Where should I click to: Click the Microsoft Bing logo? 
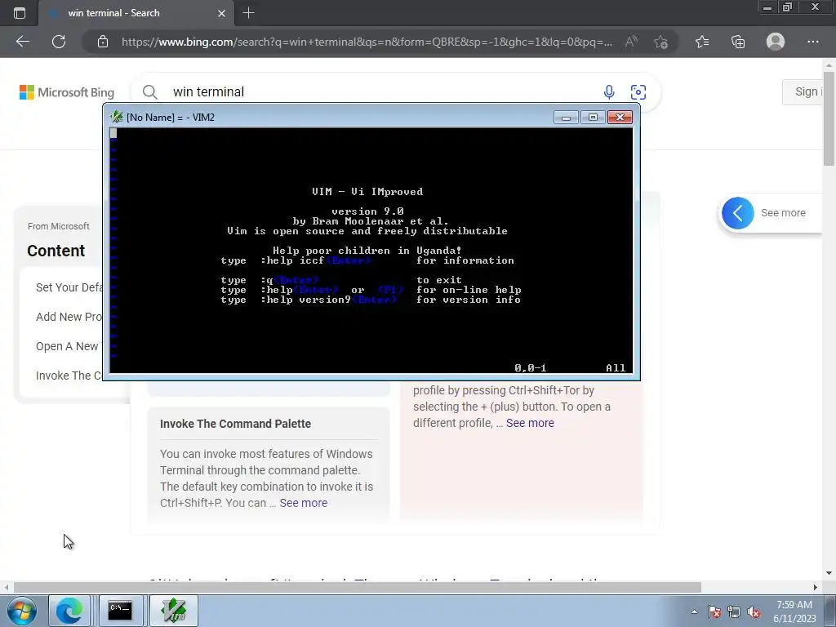click(67, 92)
